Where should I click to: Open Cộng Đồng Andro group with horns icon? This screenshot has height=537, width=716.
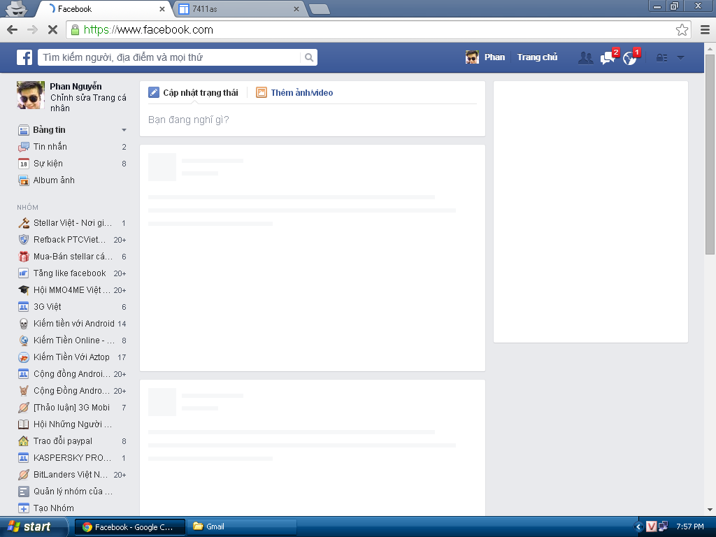pyautogui.click(x=72, y=391)
